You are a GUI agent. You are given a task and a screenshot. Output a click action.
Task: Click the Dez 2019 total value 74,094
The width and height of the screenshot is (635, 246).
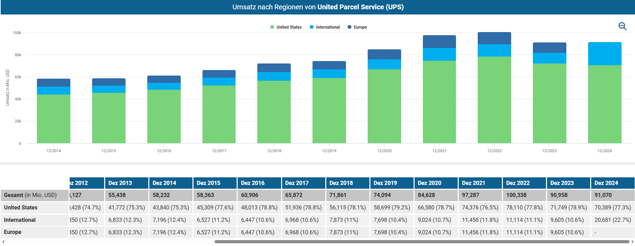pyautogui.click(x=382, y=195)
